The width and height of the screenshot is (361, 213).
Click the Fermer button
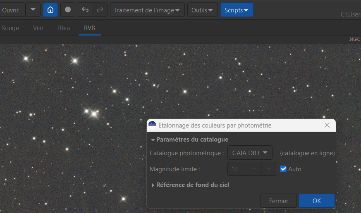pyautogui.click(x=279, y=201)
